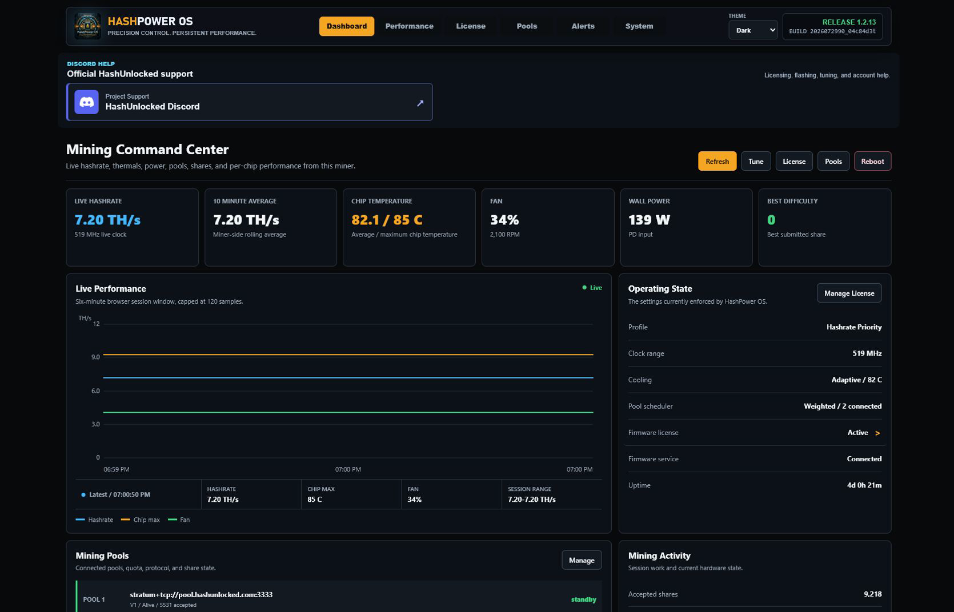Click the Chip Max 85 C stat

(351, 494)
